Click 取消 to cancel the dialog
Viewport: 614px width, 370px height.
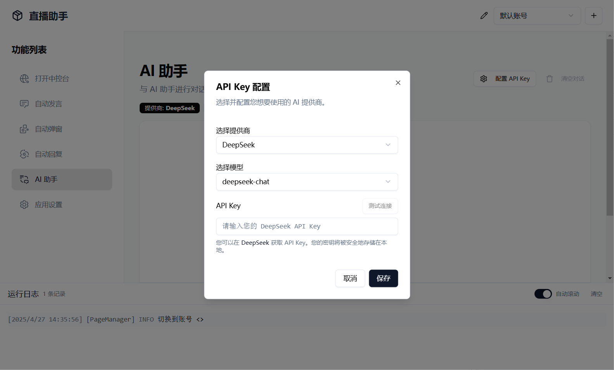[350, 278]
